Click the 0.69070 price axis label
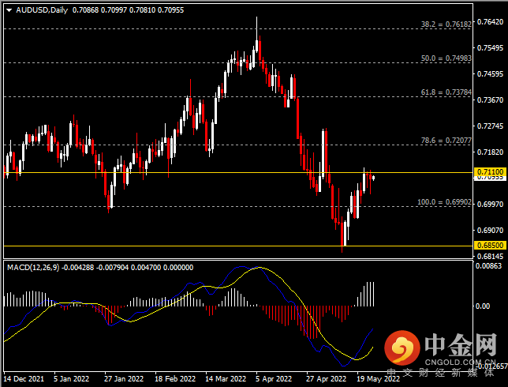Viewport: 508px width, 387px height. pyautogui.click(x=490, y=231)
